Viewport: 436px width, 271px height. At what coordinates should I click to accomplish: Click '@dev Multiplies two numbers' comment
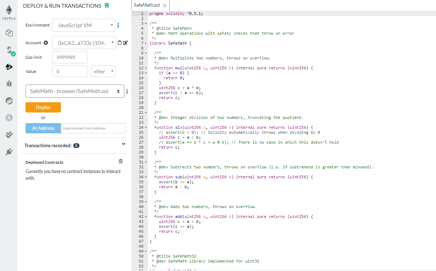[213, 58]
